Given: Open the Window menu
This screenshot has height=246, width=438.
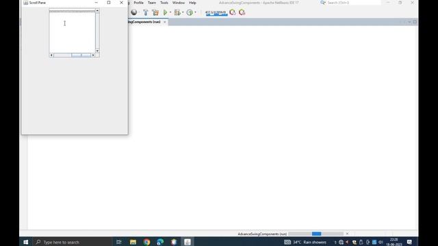Looking at the screenshot, I should pyautogui.click(x=178, y=3).
